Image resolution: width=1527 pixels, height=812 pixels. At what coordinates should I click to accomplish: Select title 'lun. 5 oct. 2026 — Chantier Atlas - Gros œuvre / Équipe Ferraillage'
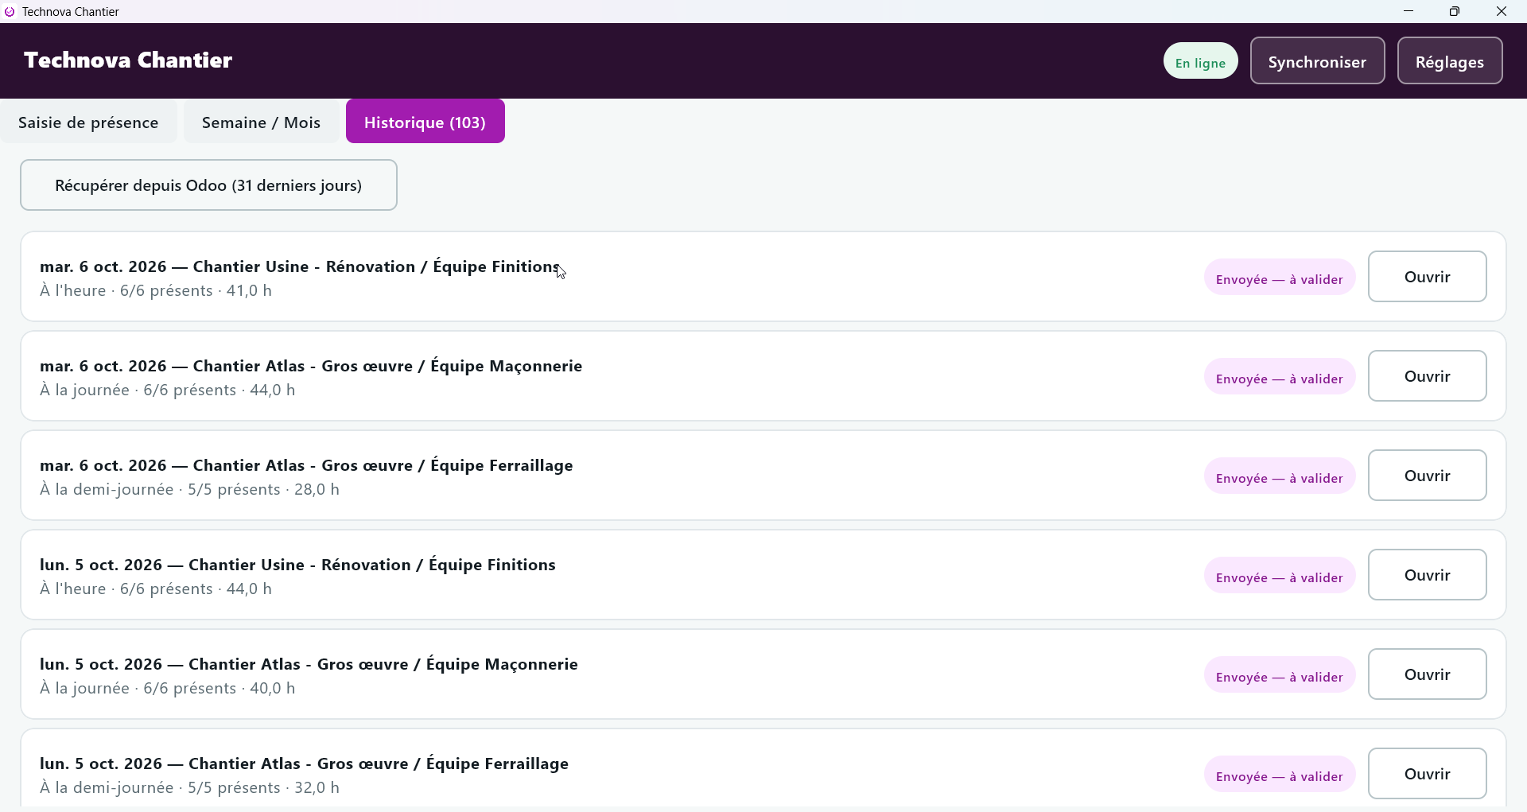(304, 763)
